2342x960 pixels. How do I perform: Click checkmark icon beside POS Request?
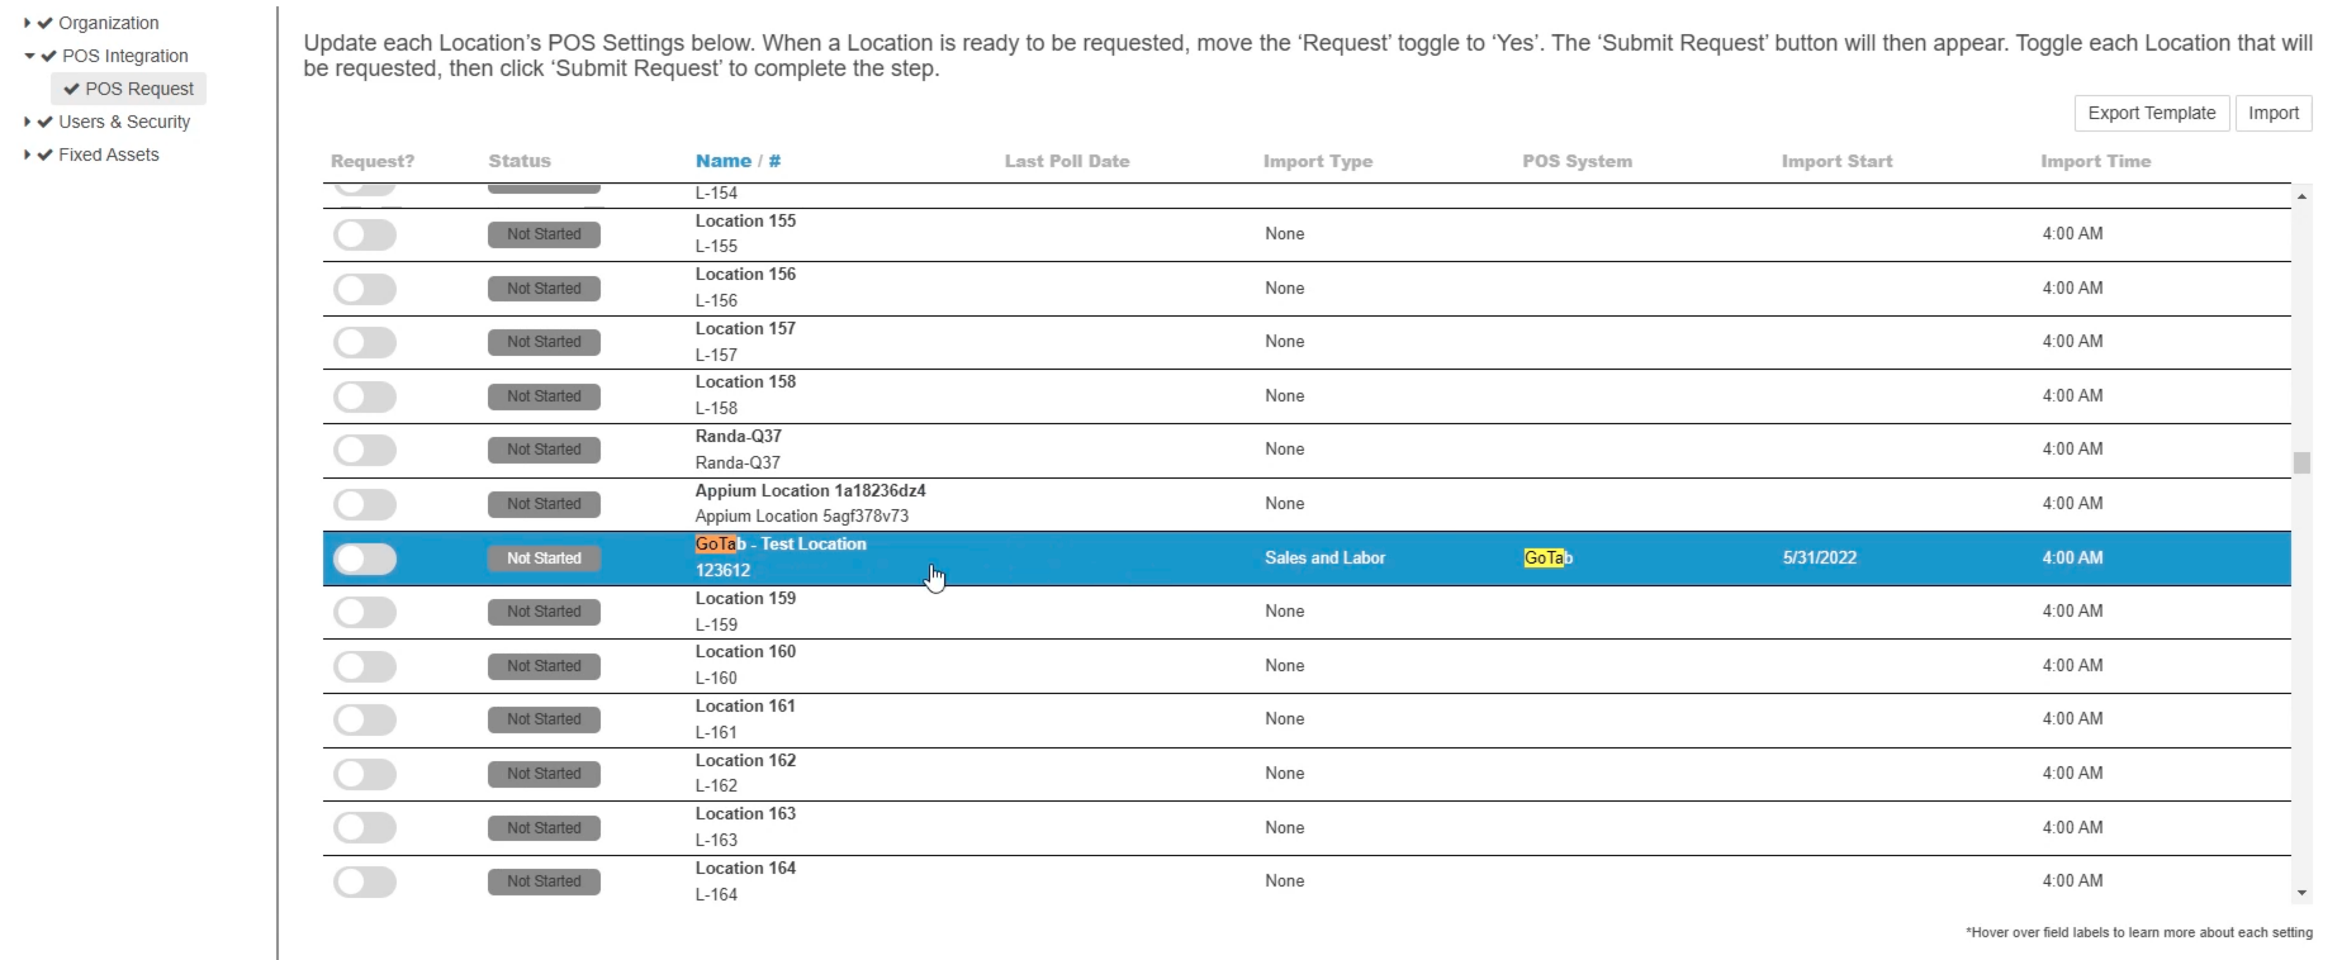pyautogui.click(x=71, y=89)
